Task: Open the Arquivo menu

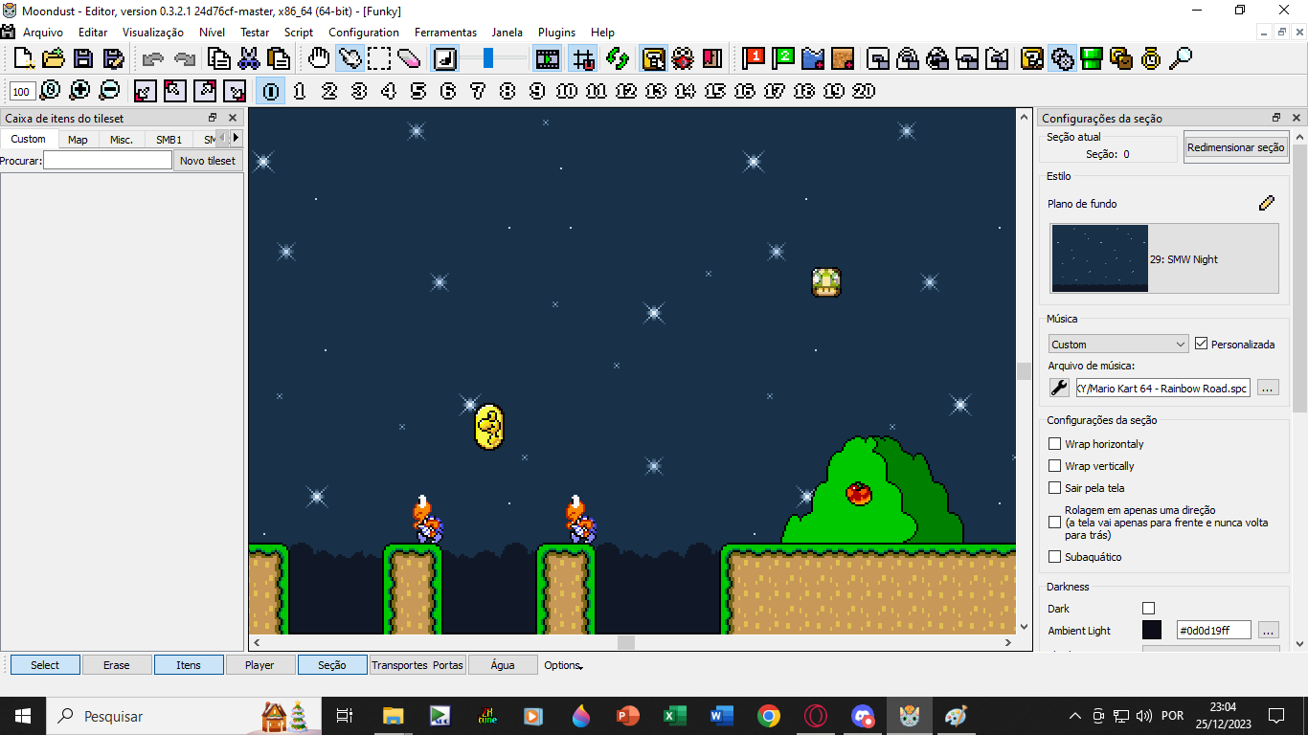Action: click(43, 33)
